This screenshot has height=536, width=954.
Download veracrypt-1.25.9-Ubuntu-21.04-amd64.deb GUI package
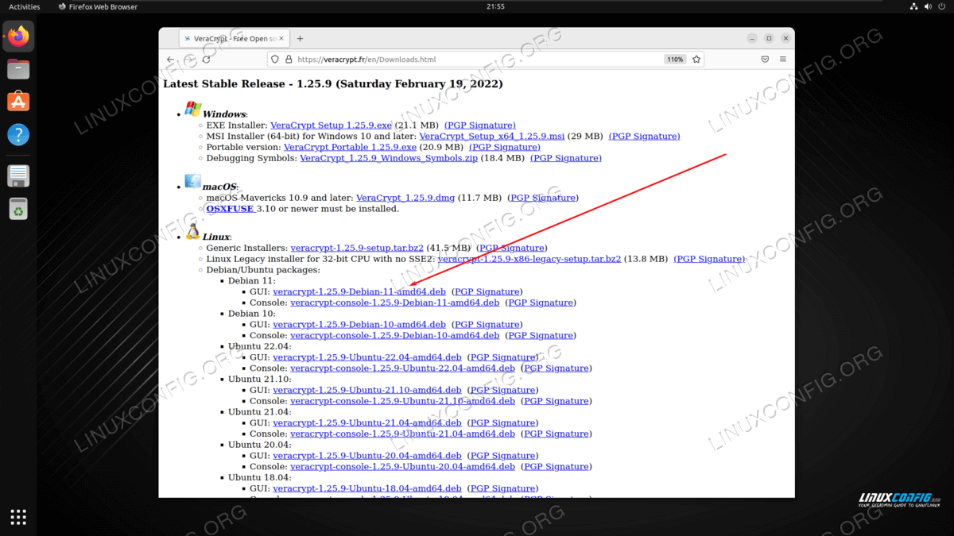367,423
